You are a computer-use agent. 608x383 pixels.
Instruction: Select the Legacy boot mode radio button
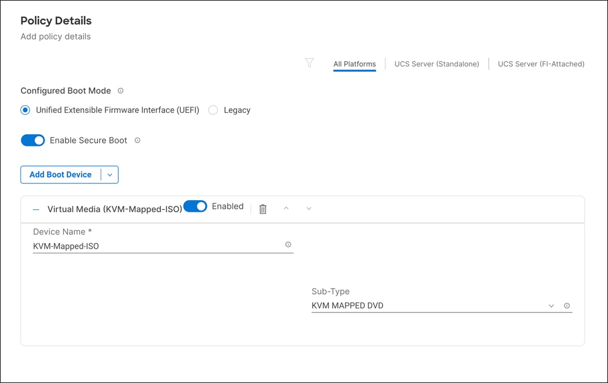[213, 110]
